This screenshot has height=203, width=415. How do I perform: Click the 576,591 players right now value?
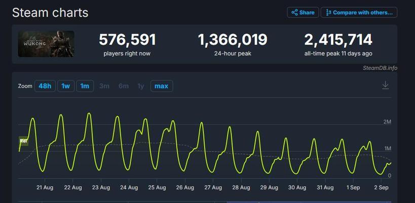[x=127, y=40]
